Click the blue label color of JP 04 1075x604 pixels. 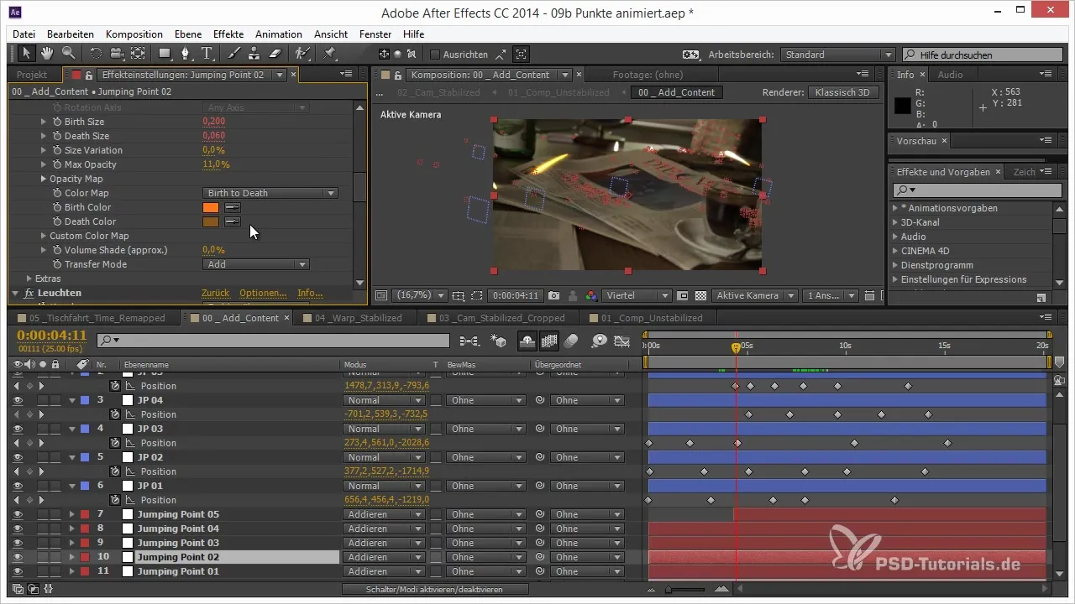(x=84, y=400)
